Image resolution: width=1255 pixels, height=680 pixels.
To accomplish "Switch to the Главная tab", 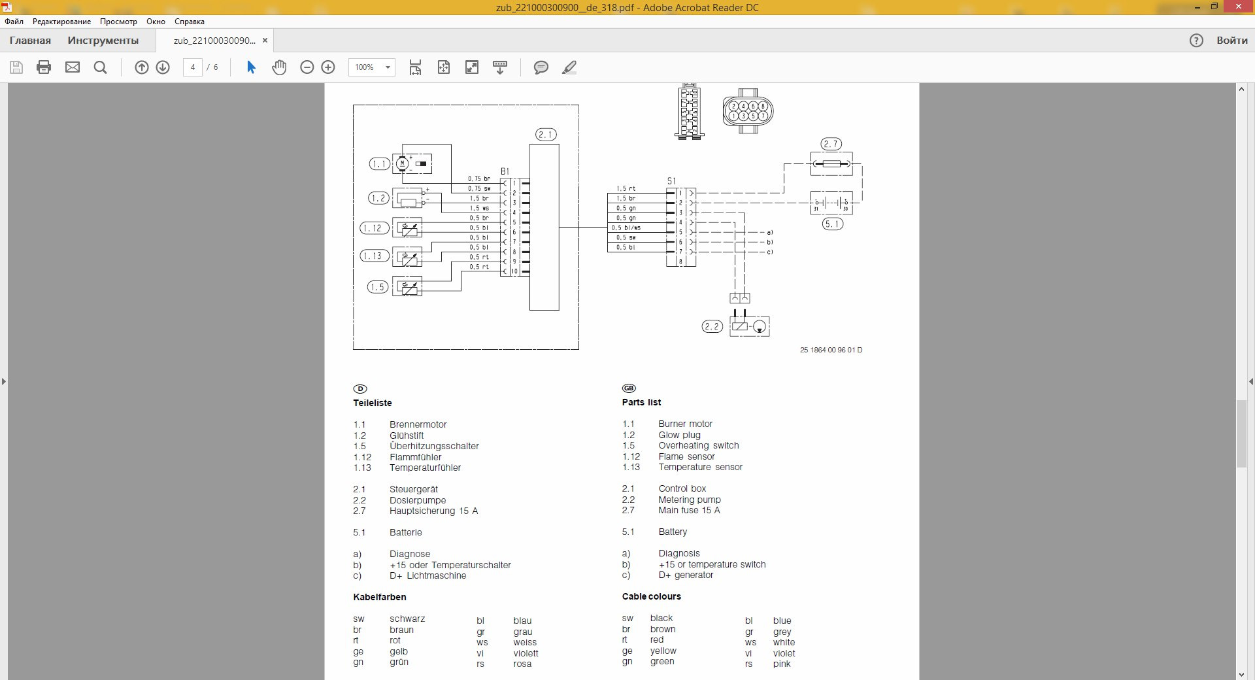I will (30, 41).
